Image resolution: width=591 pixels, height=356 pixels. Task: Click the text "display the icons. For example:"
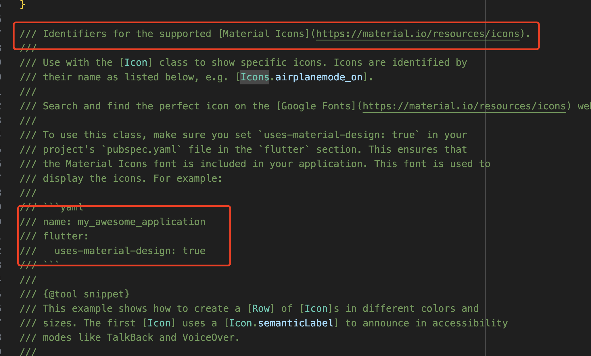click(133, 179)
